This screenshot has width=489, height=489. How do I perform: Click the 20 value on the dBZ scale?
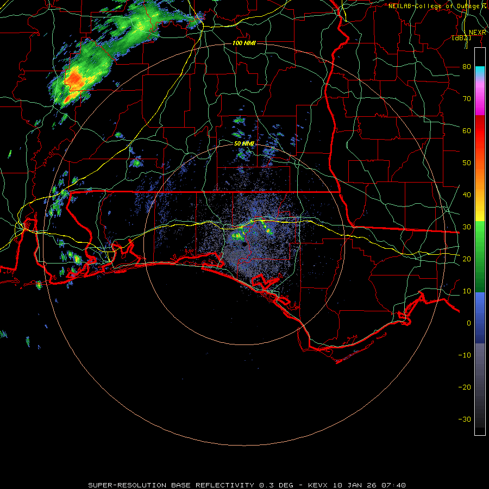467,259
